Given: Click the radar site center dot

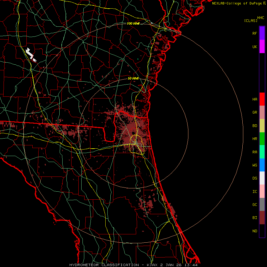Looking at the screenshot, I should [x=133, y=133].
